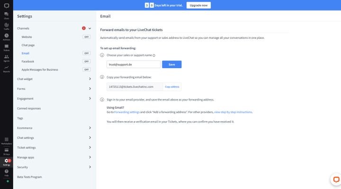The width and height of the screenshot is (341, 189).
Task: Click the Settings panel heading
Action: pos(25,16)
